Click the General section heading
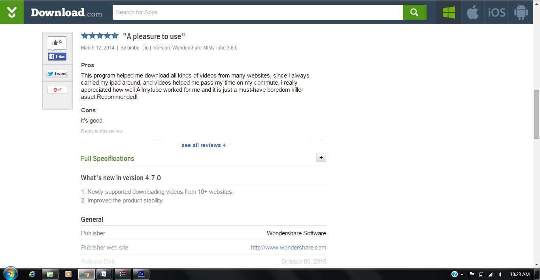The height and width of the screenshot is (280, 540). (92, 219)
